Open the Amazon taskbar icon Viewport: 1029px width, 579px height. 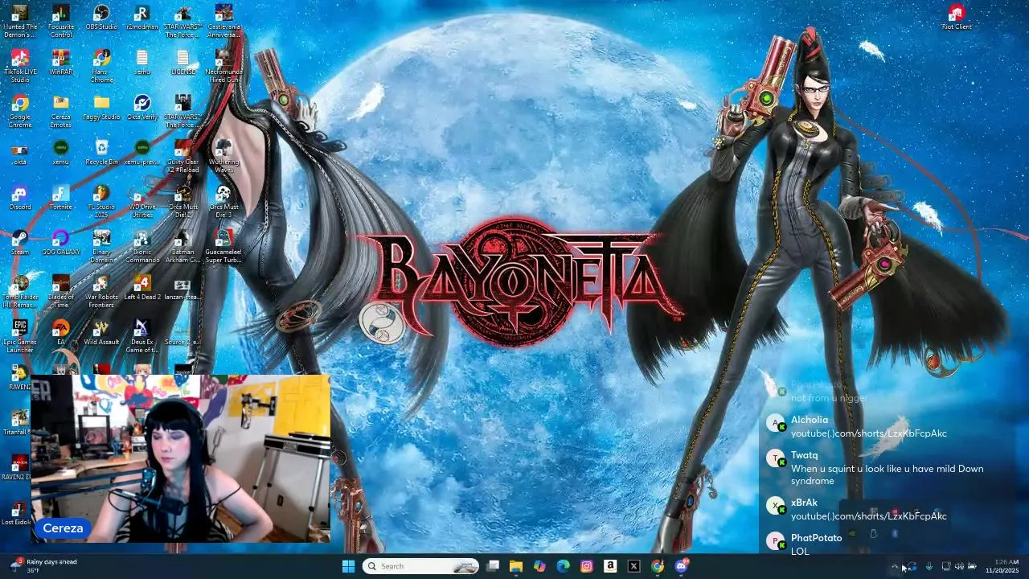tap(610, 566)
